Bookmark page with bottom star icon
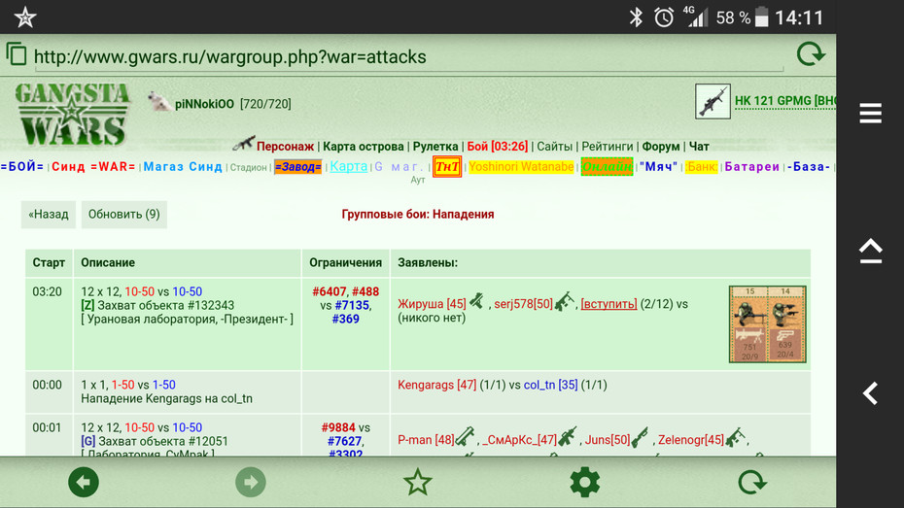904x508 pixels. pos(417,482)
